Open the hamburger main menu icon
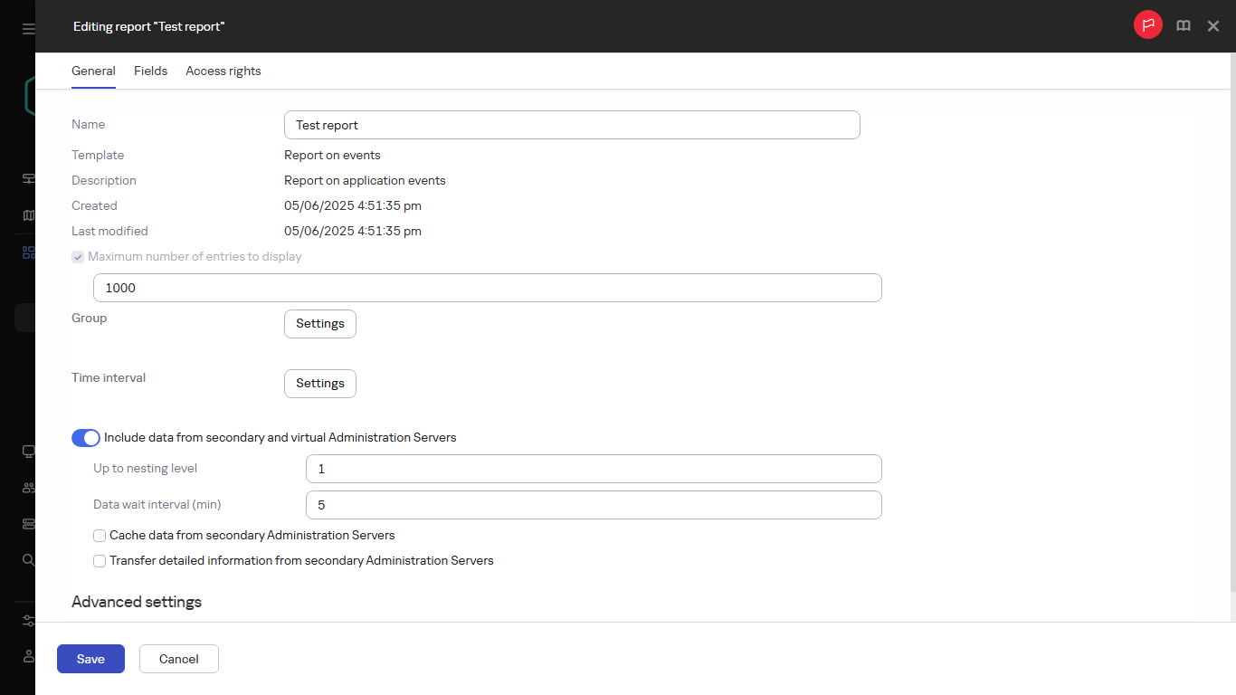 (28, 29)
